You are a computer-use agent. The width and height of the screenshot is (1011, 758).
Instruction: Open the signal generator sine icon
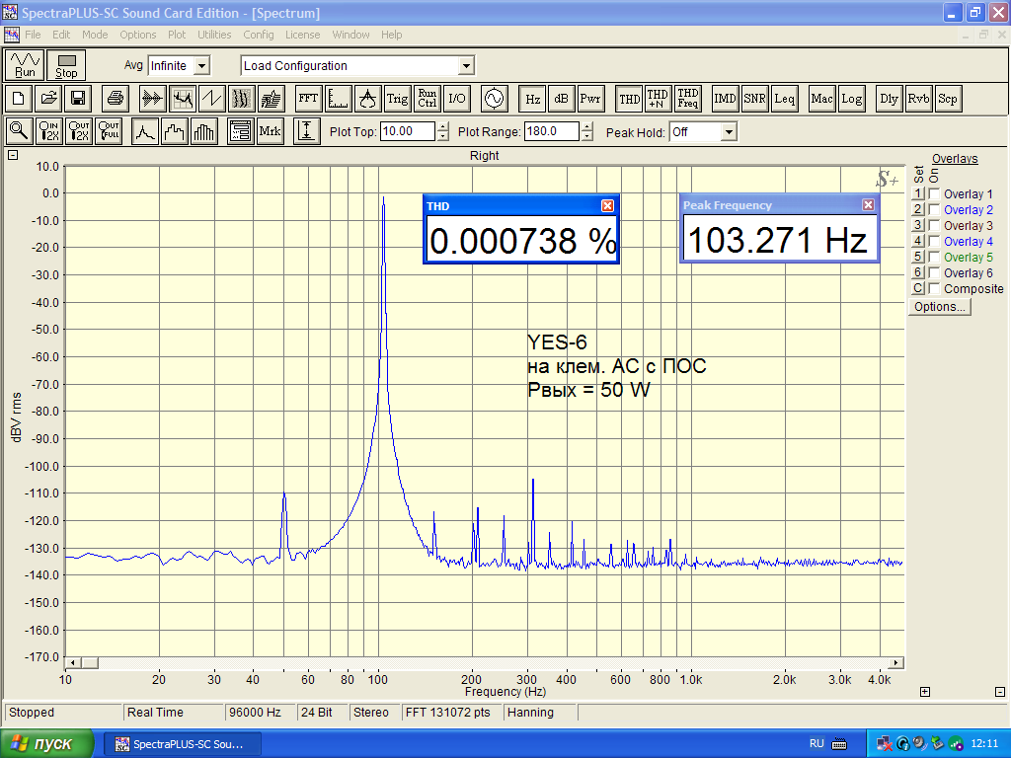coord(493,99)
